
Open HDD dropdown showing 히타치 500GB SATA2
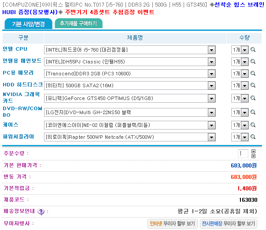point(130,85)
